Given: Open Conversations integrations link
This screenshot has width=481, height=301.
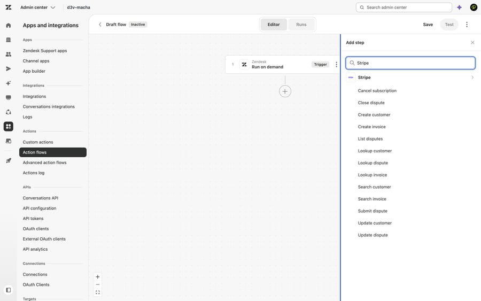Looking at the screenshot, I should (x=49, y=106).
